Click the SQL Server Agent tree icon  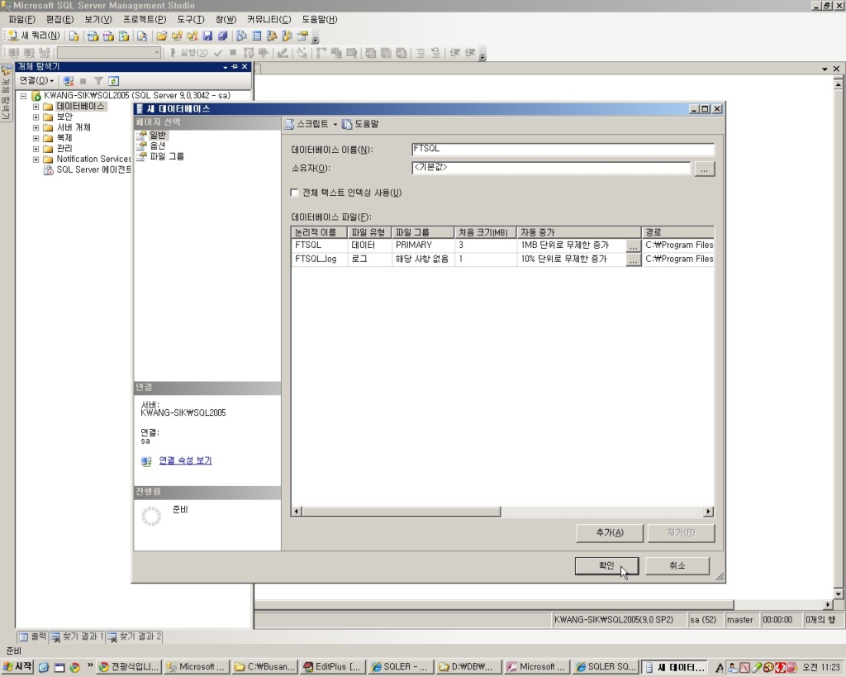[x=48, y=169]
